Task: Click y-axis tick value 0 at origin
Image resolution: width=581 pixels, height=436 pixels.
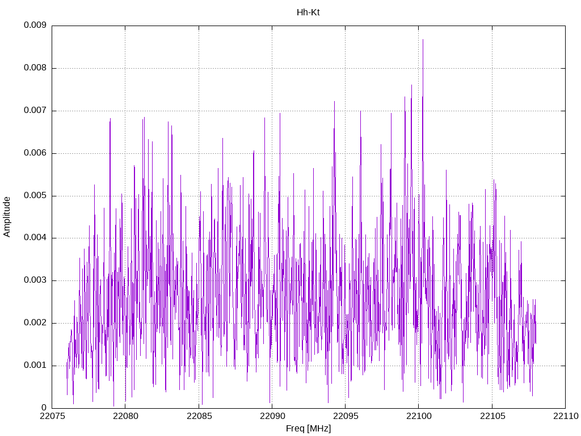Action: click(x=44, y=408)
